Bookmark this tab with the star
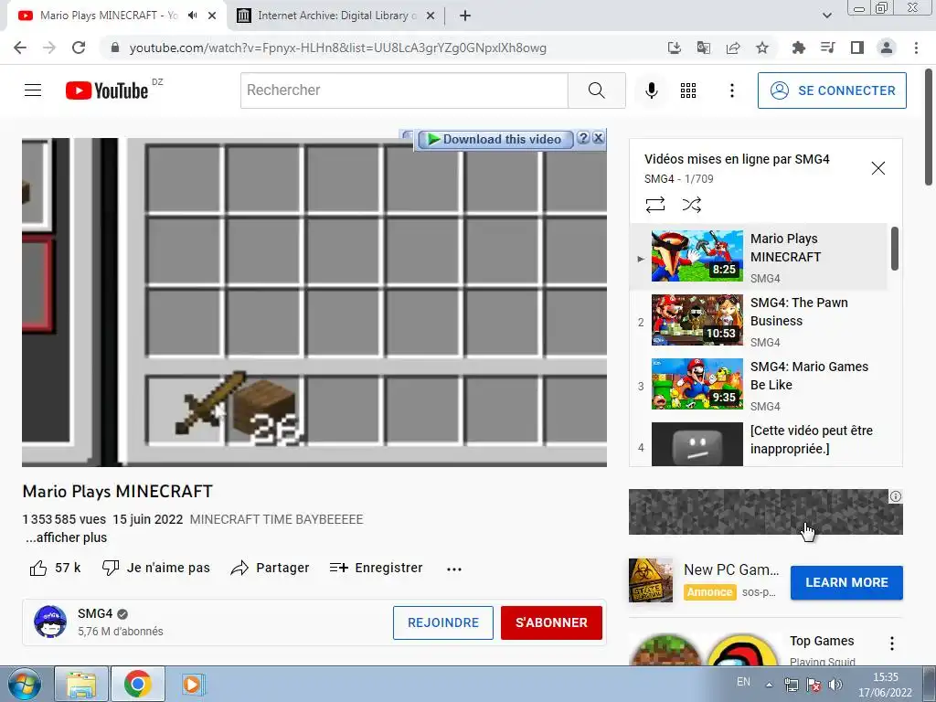Viewport: 936px width, 702px height. [x=762, y=48]
